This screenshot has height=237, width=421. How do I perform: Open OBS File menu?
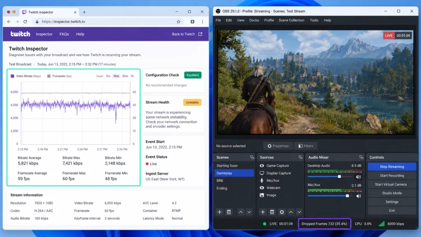click(218, 20)
